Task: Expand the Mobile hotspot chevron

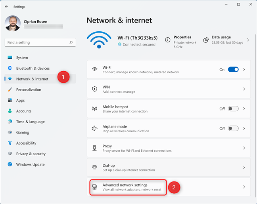Action: point(244,109)
